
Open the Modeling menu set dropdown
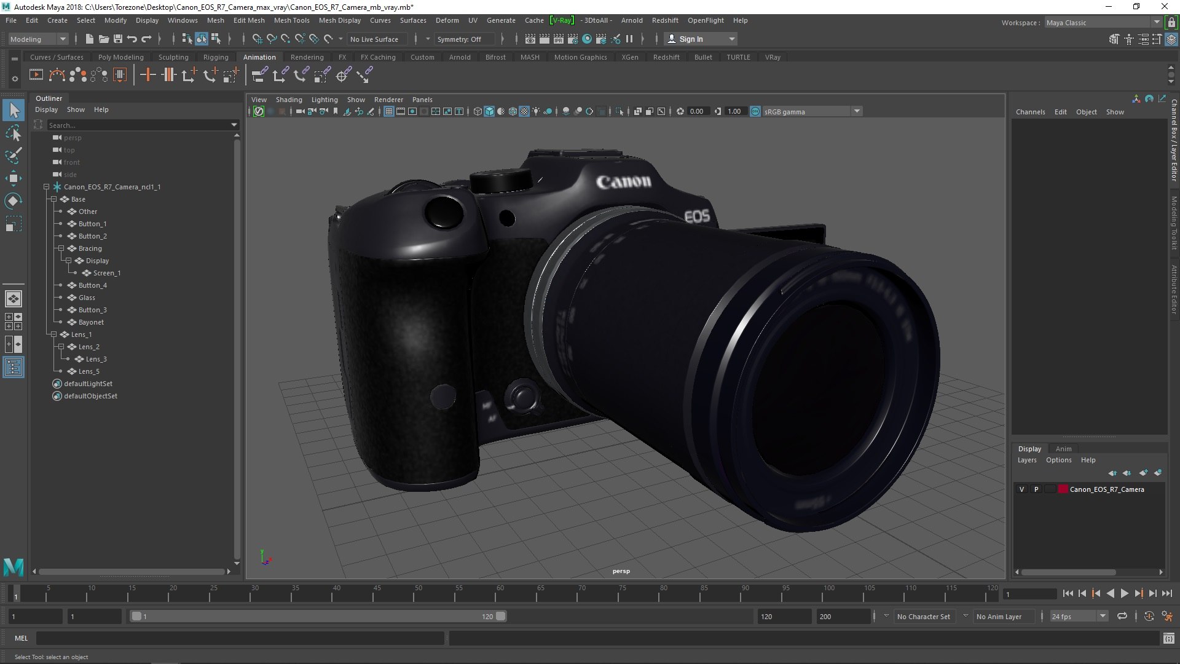click(x=38, y=39)
